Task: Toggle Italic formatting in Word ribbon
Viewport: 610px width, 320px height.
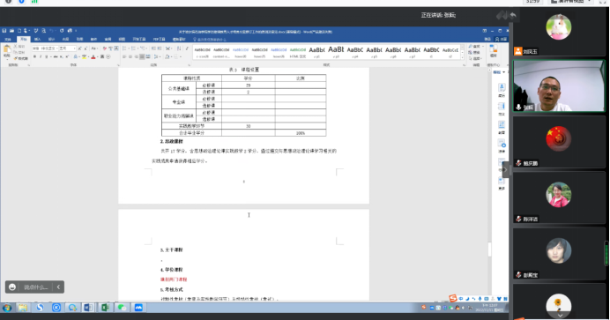Action: click(41, 56)
